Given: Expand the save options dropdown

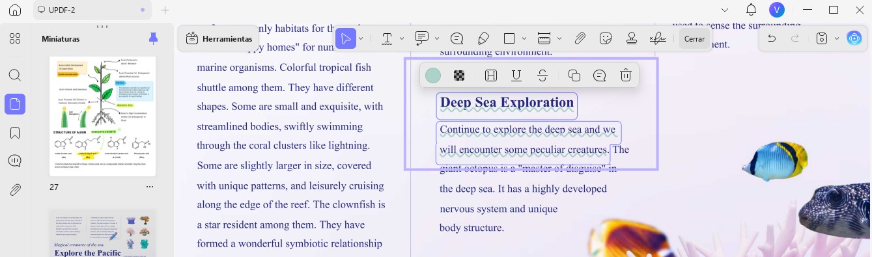Looking at the screenshot, I should (837, 38).
